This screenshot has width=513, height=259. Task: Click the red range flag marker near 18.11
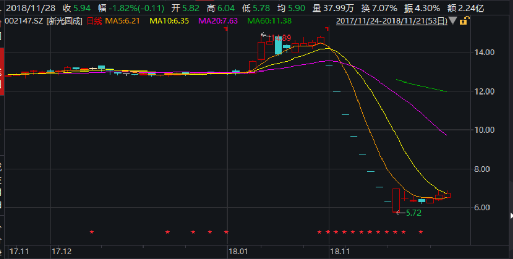[x=327, y=29]
